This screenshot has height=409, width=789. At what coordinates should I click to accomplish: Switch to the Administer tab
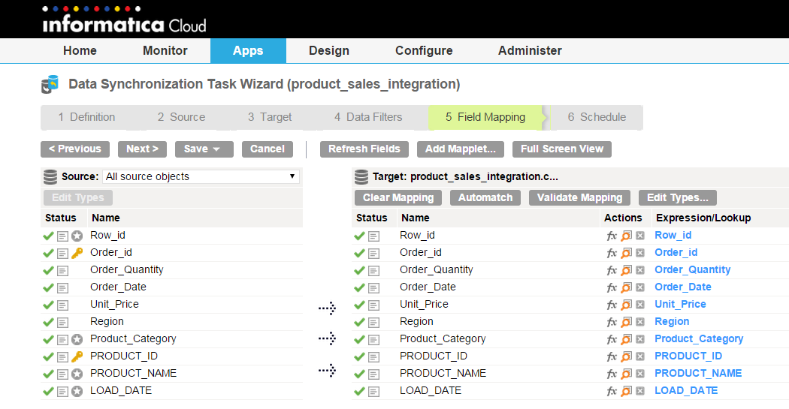(530, 51)
